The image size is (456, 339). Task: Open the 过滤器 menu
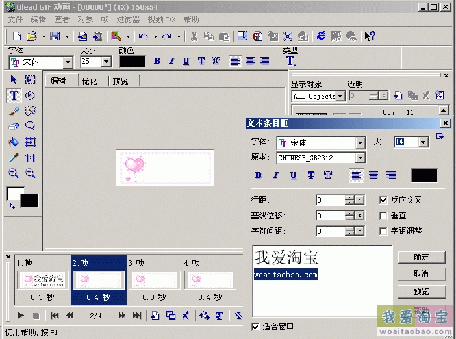tap(128, 19)
